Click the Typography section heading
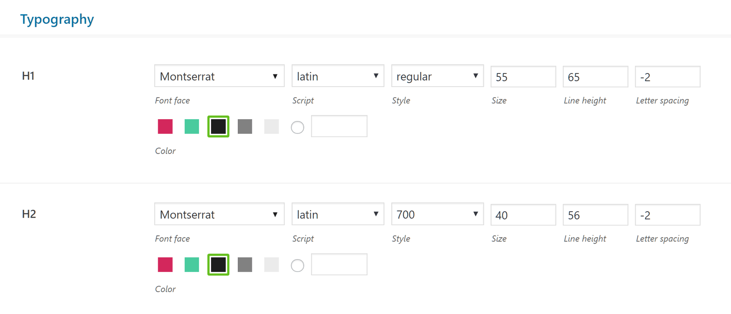Viewport: 731px width, 314px height. [x=57, y=19]
